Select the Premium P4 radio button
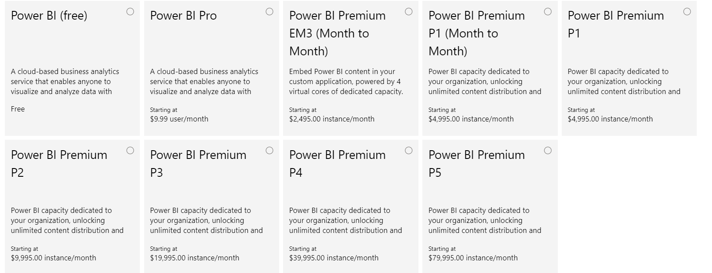The image size is (712, 273). (x=408, y=151)
